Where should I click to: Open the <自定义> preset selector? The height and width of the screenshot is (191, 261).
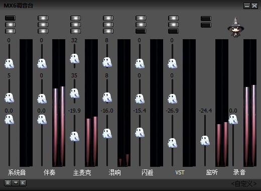click(244, 184)
